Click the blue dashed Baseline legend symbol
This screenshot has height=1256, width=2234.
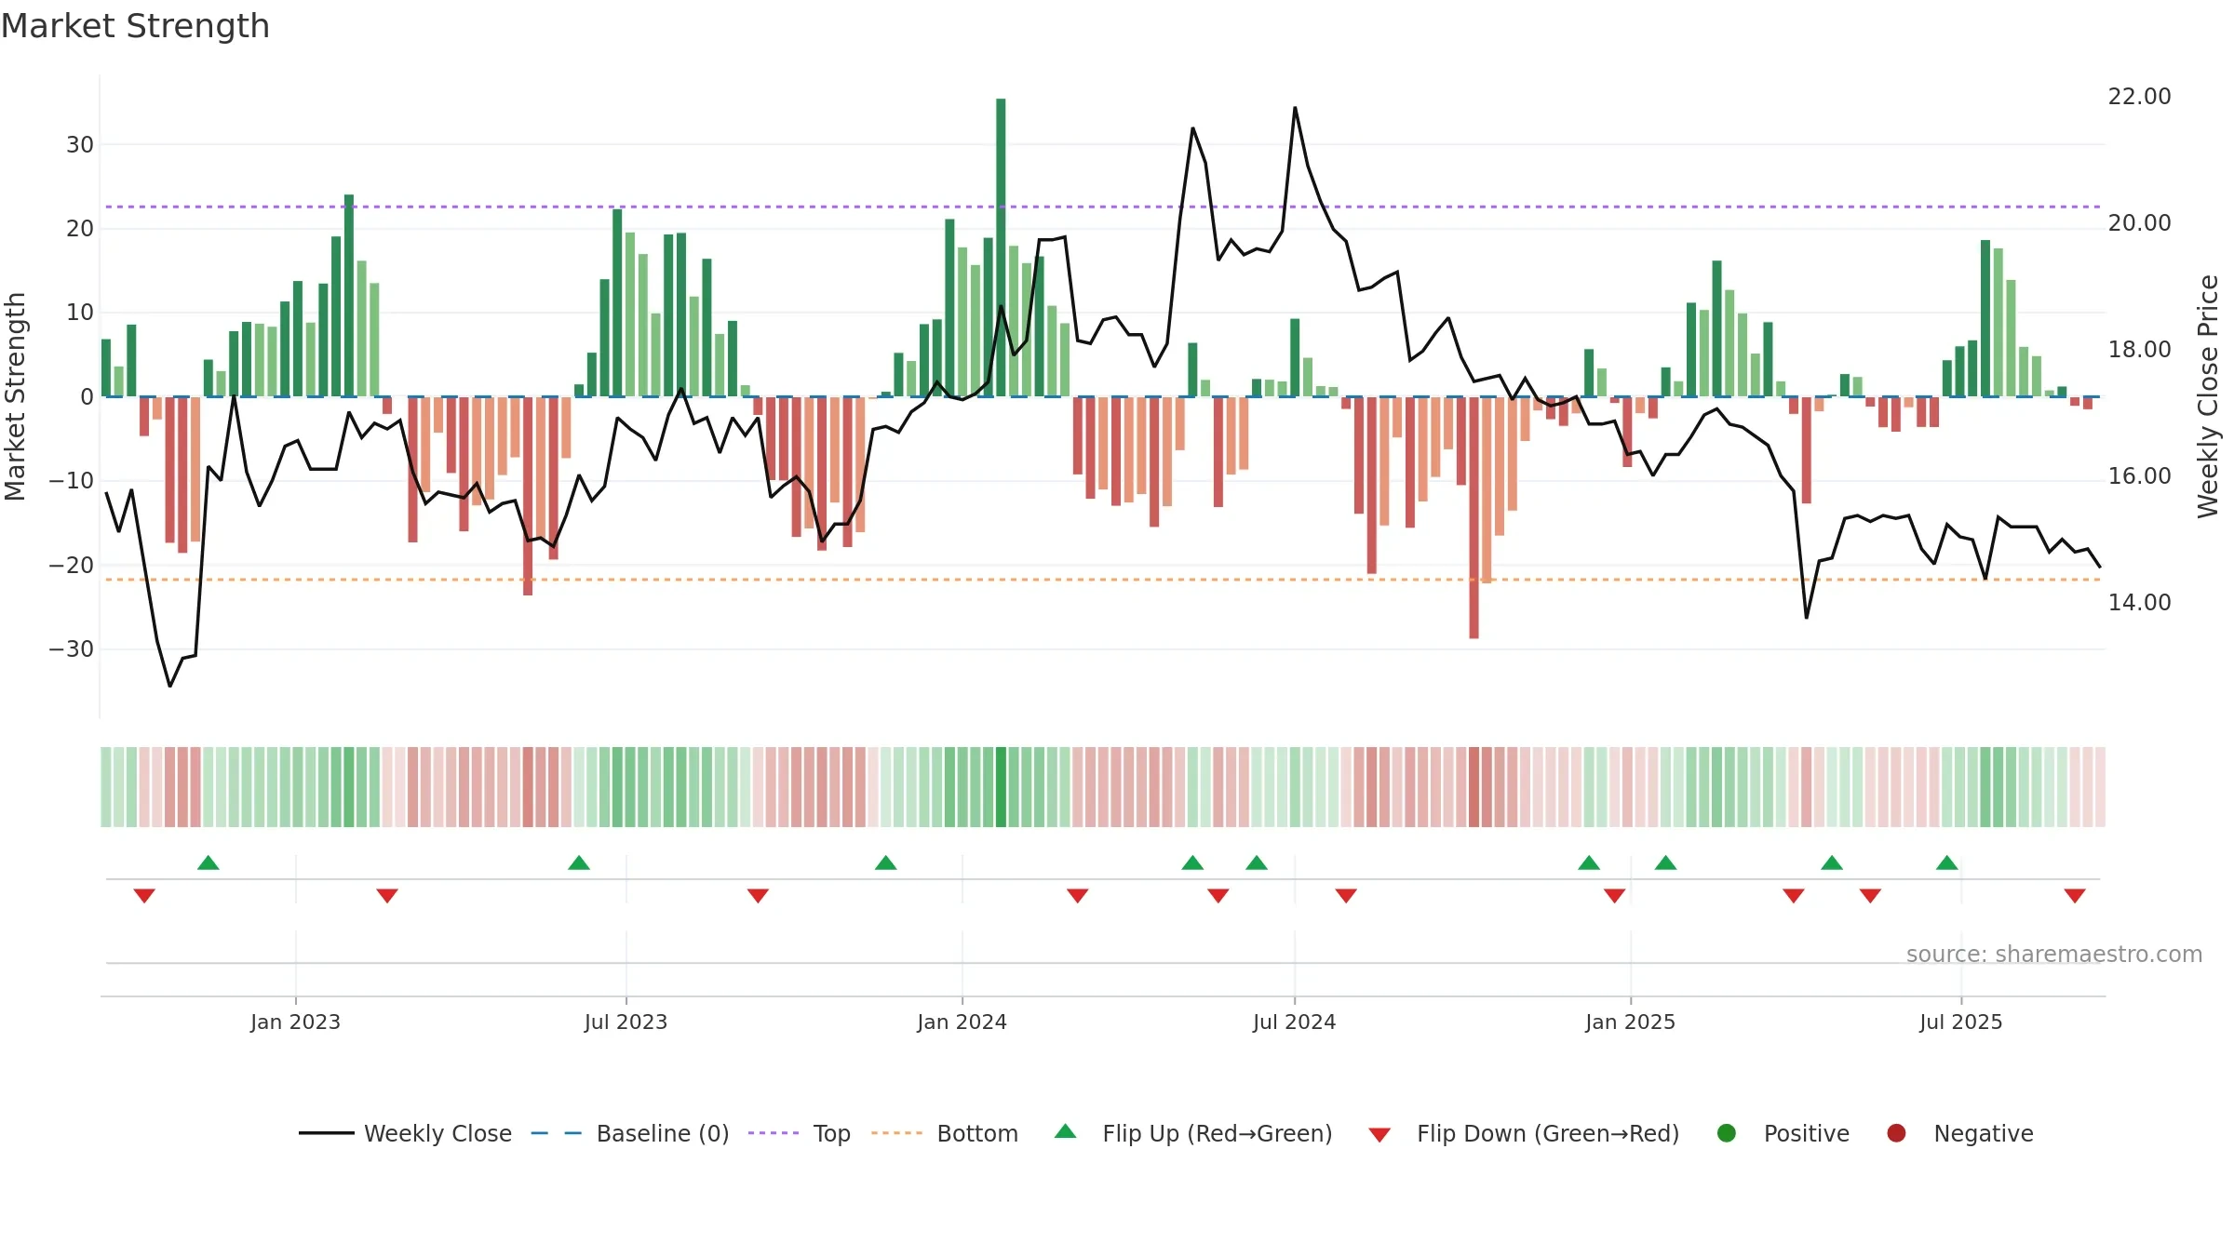(x=557, y=1133)
